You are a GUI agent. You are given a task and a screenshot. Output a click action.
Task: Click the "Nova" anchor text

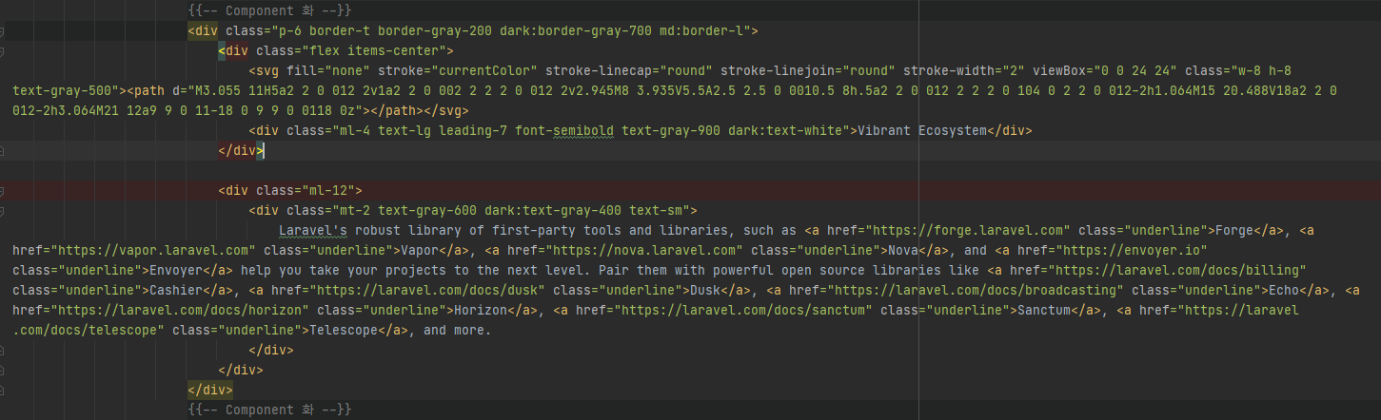[x=904, y=250]
